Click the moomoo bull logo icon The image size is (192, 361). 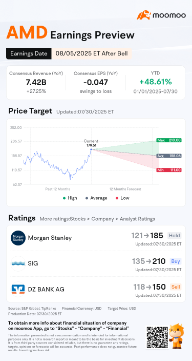pos(144,15)
